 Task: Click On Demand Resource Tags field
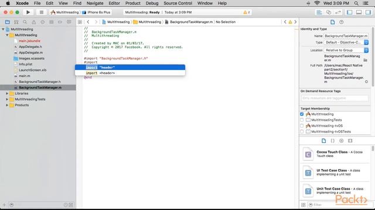pos(335,98)
